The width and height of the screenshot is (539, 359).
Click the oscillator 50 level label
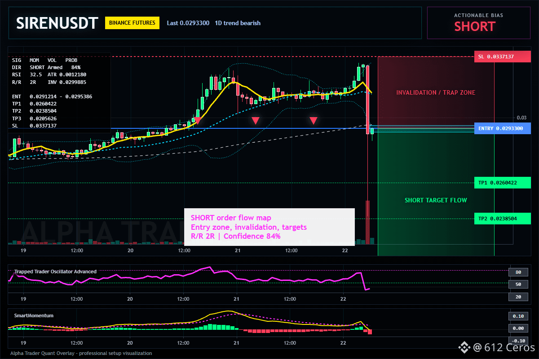tap(518, 285)
